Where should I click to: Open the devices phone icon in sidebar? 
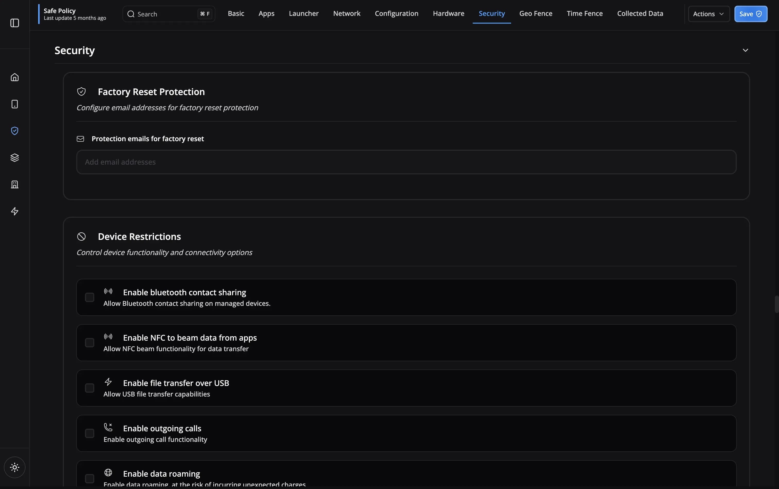point(14,104)
